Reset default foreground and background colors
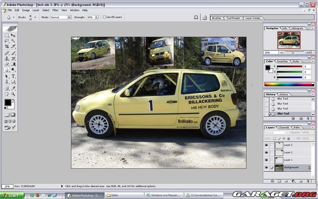The width and height of the screenshot is (318, 199). (5, 108)
